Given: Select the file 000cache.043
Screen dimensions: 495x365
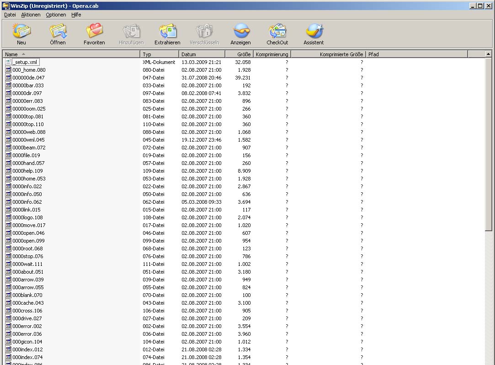Looking at the screenshot, I should point(28,303).
